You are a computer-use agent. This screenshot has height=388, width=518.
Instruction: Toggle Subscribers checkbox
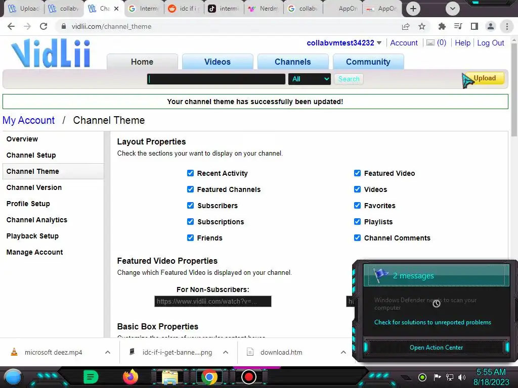[190, 206]
